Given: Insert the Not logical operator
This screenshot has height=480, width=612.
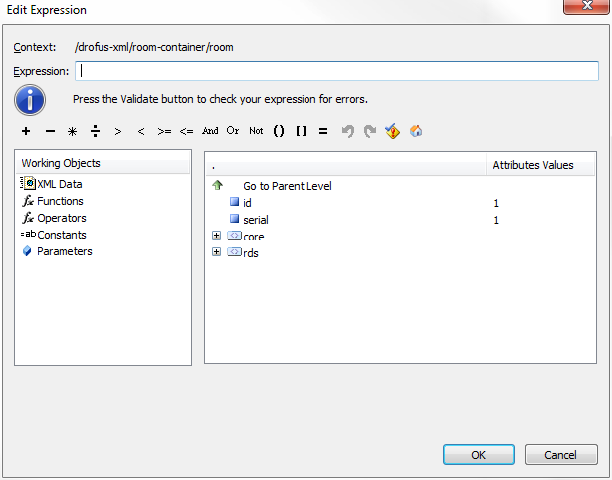Looking at the screenshot, I should click(x=256, y=131).
